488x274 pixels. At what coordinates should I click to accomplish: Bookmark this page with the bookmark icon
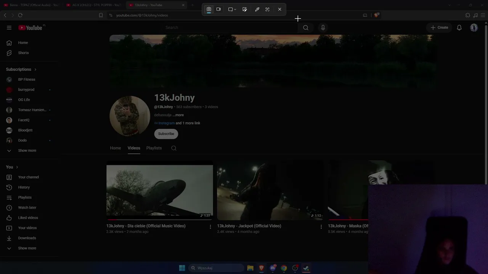click(x=101, y=15)
